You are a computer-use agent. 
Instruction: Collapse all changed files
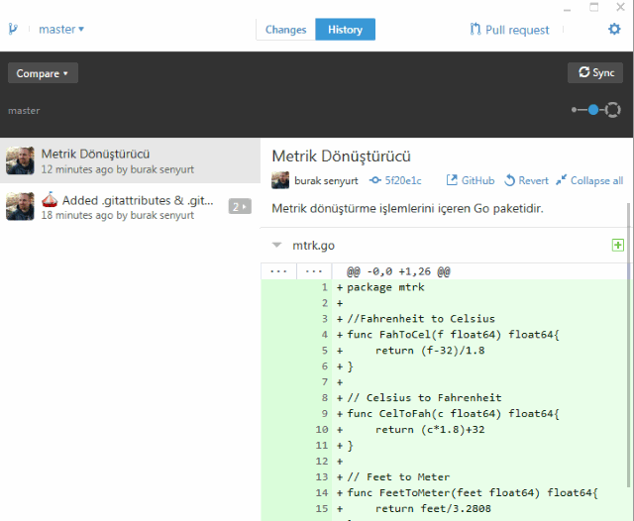tap(589, 180)
